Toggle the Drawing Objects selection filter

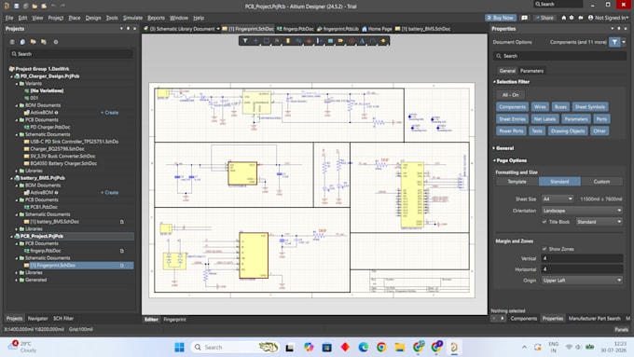point(568,130)
